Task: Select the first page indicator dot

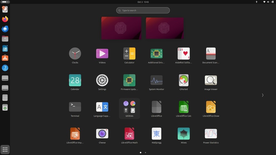Action: [x=140, y=153]
